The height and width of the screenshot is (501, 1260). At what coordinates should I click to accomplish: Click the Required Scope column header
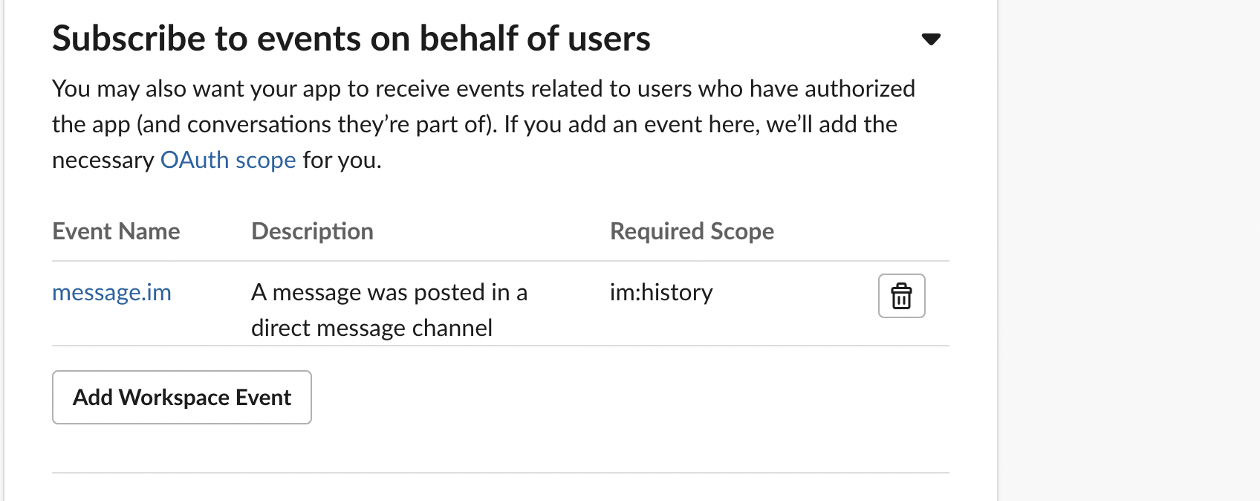point(692,231)
